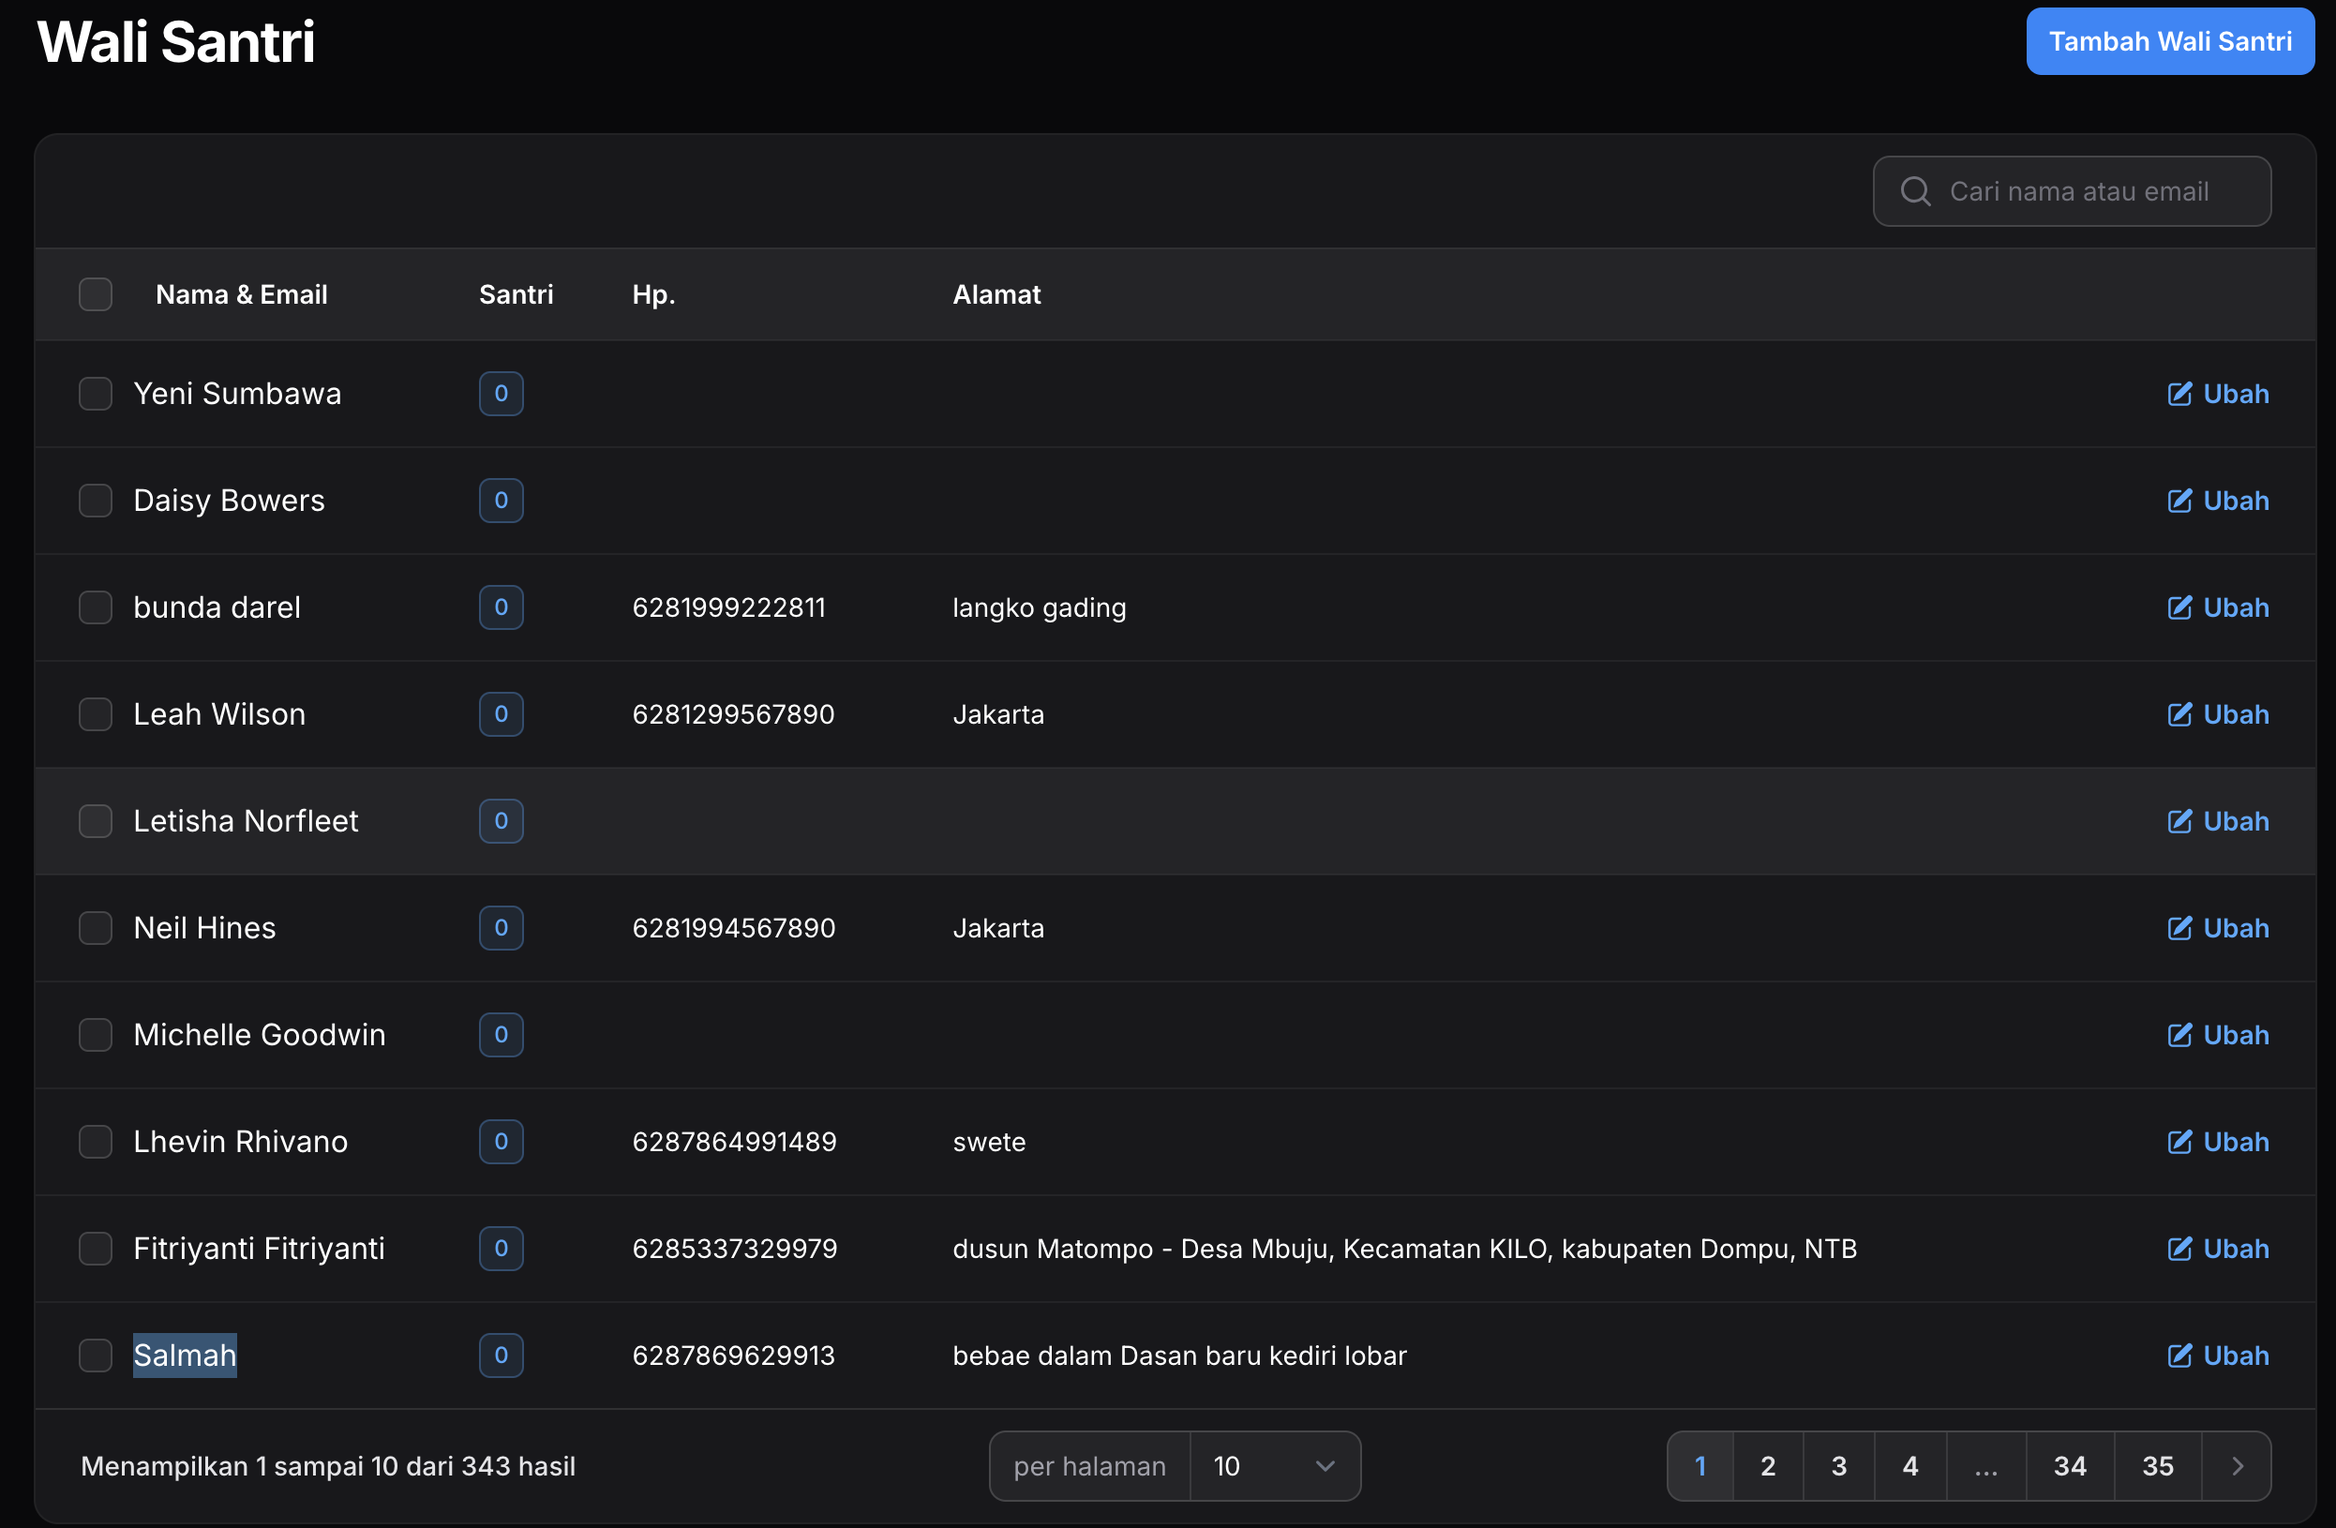The image size is (2336, 1528).
Task: Click the Nama & Email column header
Action: click(242, 294)
